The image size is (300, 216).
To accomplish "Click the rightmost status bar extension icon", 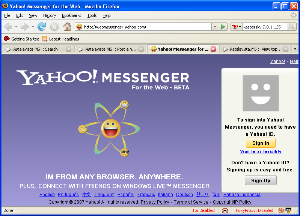I will click(288, 210).
